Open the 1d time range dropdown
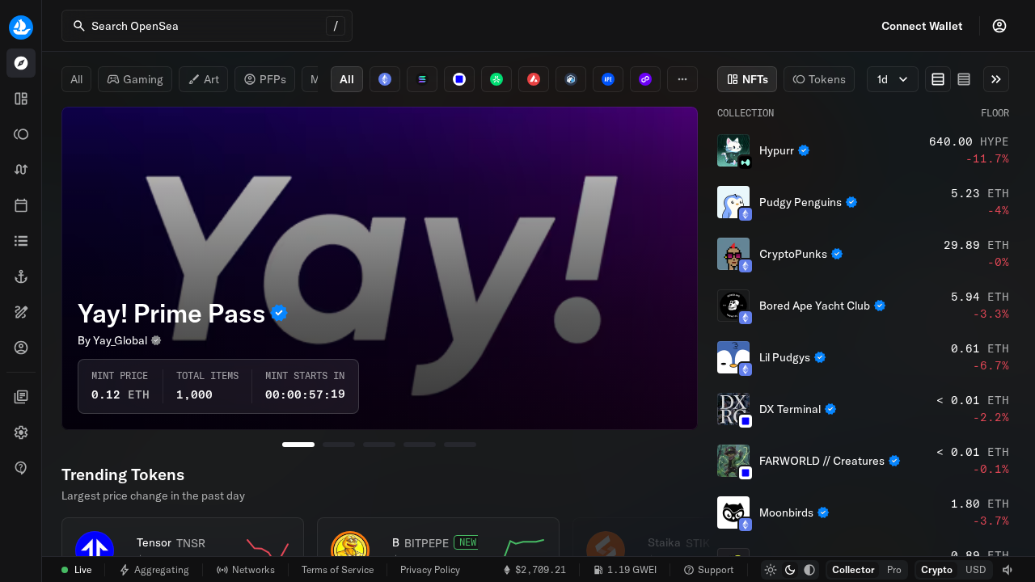 pos(892,79)
